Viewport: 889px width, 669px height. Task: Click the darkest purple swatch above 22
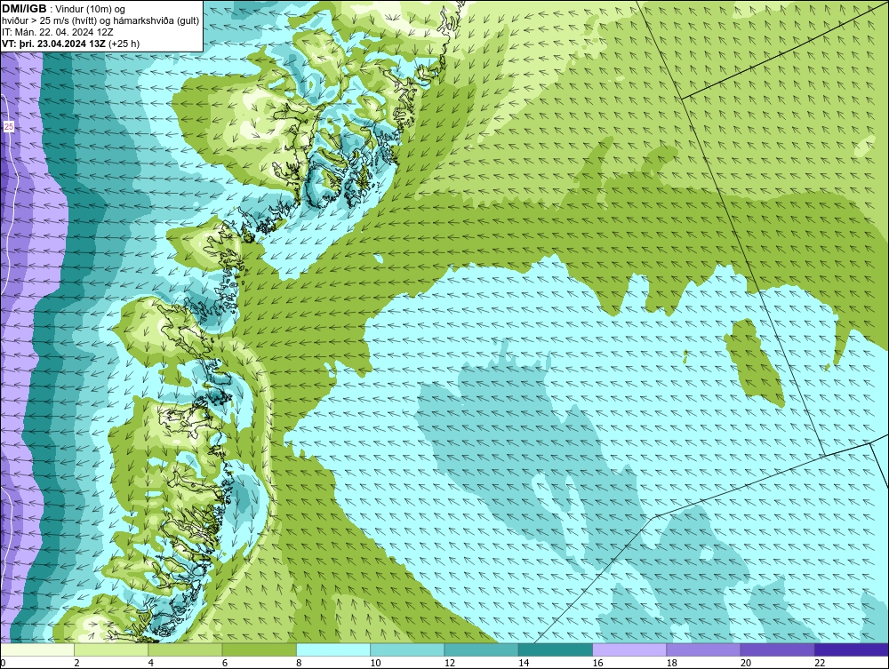click(852, 649)
